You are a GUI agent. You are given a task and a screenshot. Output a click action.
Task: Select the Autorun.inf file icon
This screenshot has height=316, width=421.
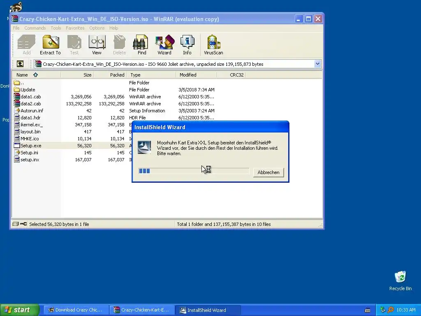pos(17,110)
